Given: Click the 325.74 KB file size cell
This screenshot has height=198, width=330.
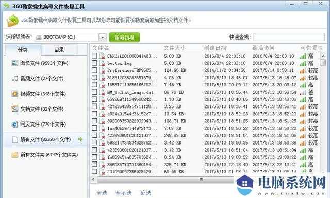Looking at the screenshot, I should coord(175,165).
